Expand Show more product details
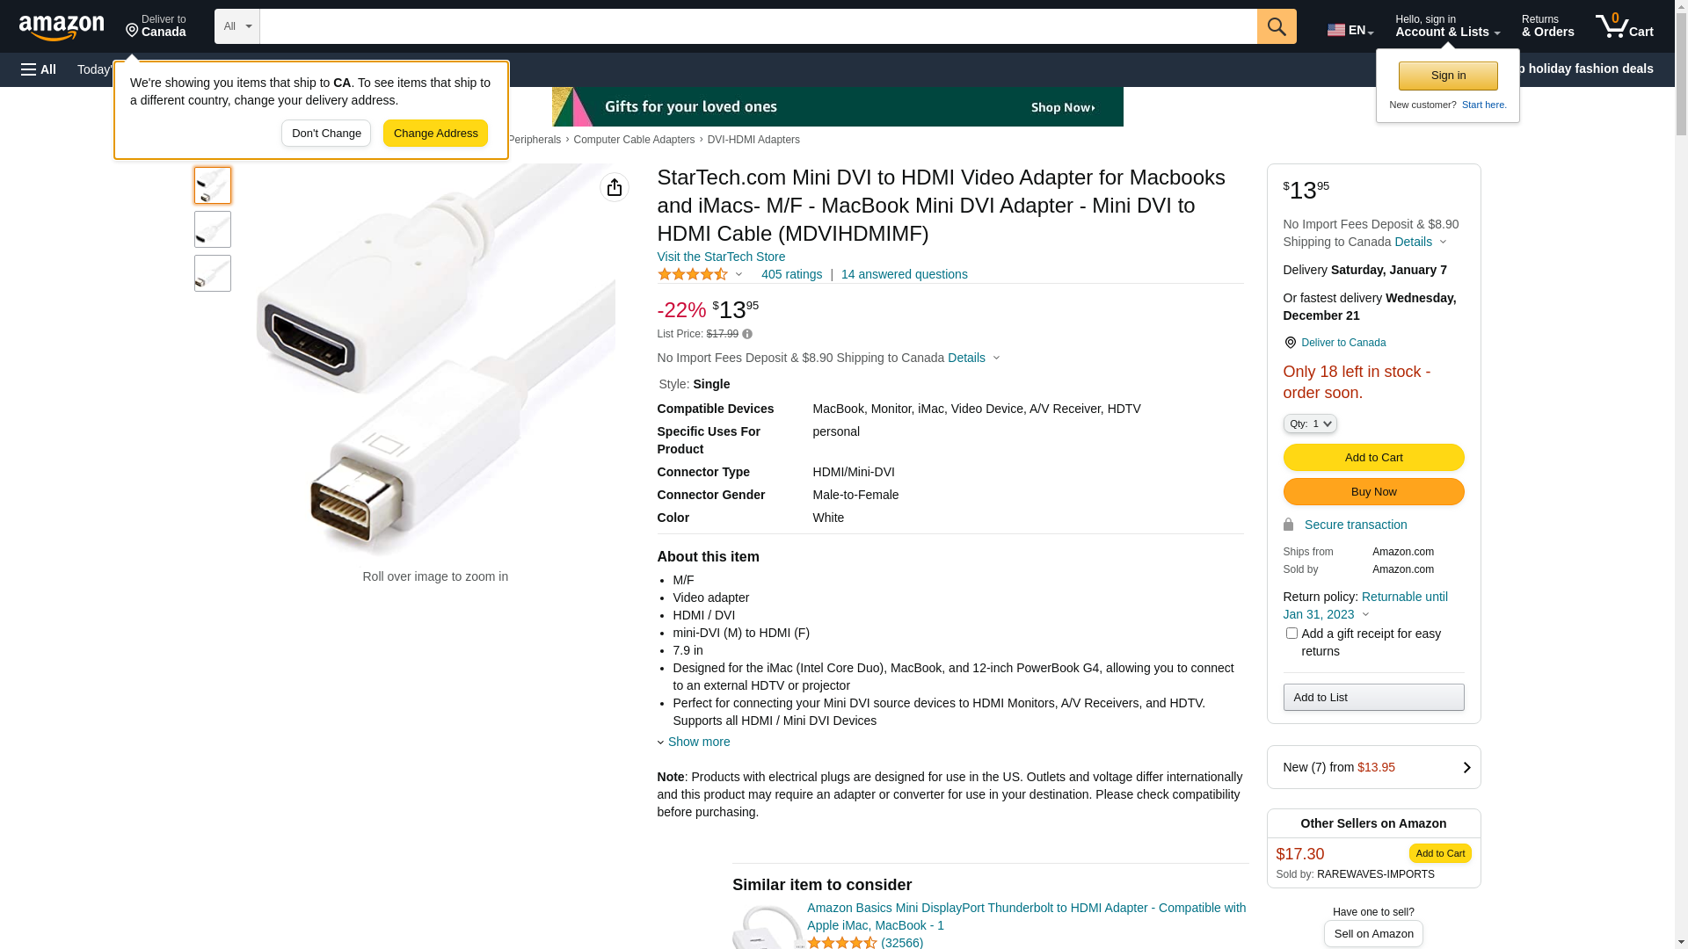 point(698,742)
